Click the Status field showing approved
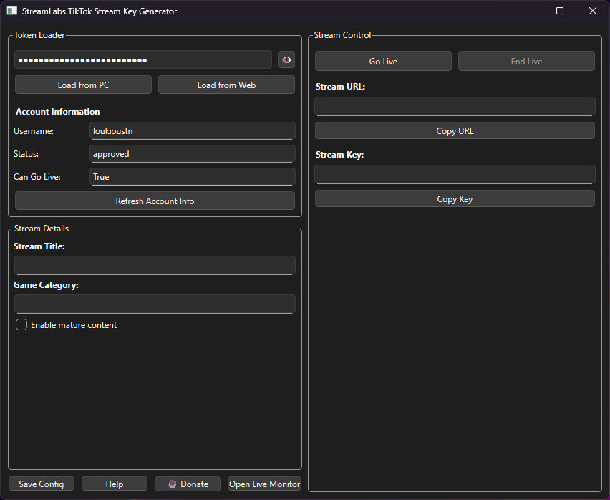The height and width of the screenshot is (500, 610). pyautogui.click(x=192, y=154)
